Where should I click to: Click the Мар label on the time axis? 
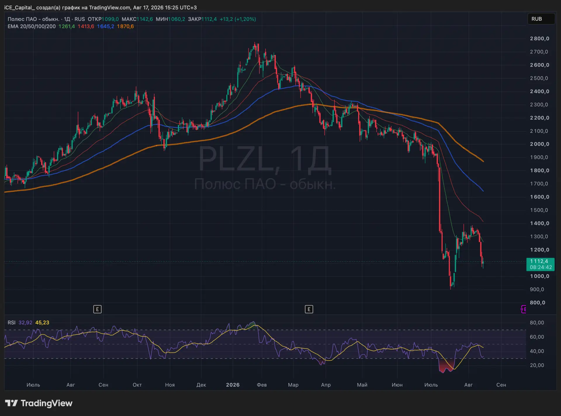pos(293,385)
